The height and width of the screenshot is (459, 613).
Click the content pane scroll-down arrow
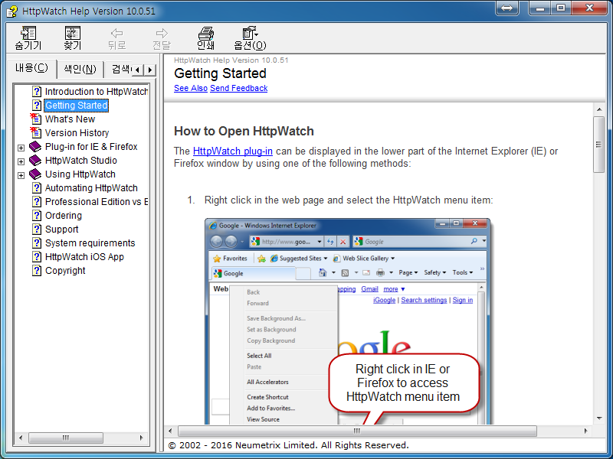click(x=599, y=418)
